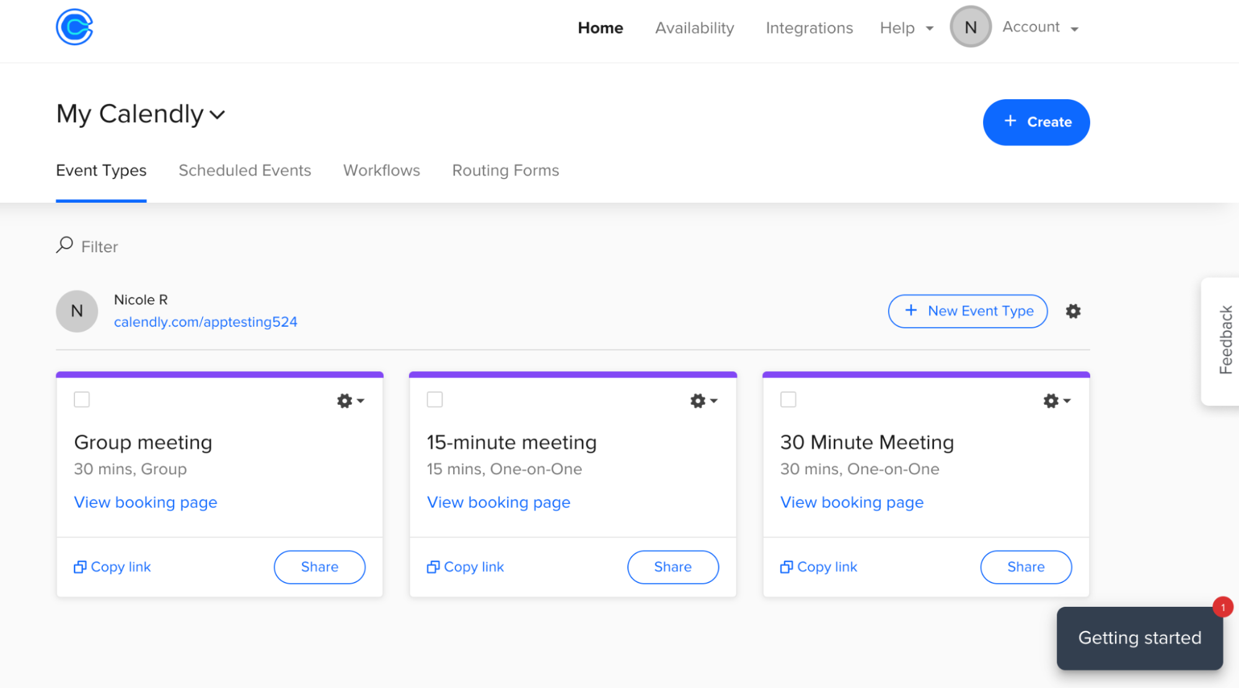1239x688 pixels.
Task: Select the Scheduled Events tab
Action: pos(244,169)
